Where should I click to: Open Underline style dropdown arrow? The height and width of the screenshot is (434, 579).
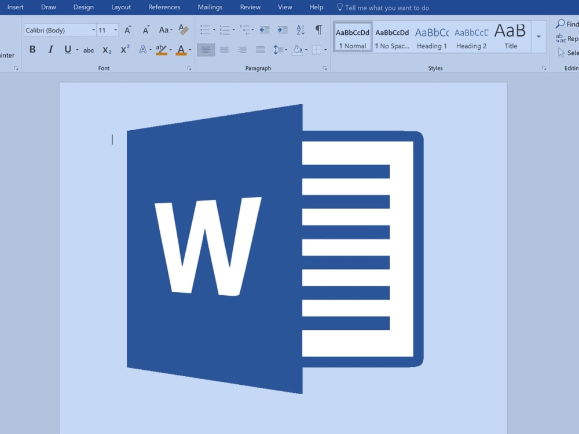click(x=77, y=50)
